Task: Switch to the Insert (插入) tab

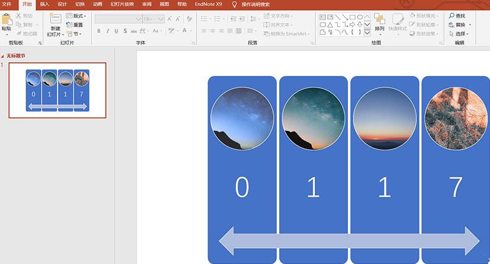Action: [45, 4]
